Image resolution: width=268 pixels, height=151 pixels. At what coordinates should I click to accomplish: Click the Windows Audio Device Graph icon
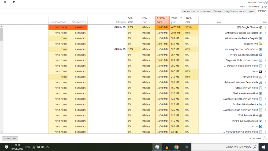click(x=261, y=38)
